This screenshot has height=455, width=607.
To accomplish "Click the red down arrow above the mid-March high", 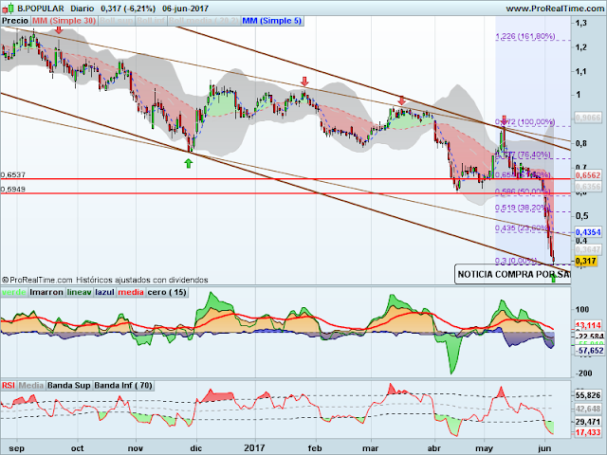I will pyautogui.click(x=402, y=100).
